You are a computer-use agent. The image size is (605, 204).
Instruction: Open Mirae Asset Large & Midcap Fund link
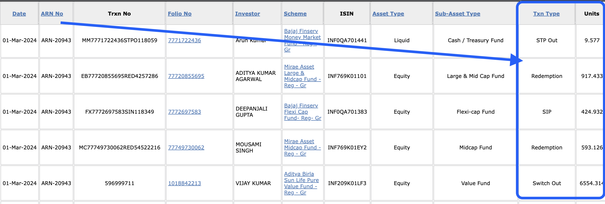click(302, 76)
